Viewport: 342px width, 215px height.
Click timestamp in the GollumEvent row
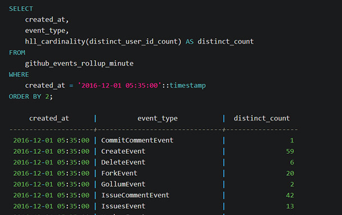[51, 184]
